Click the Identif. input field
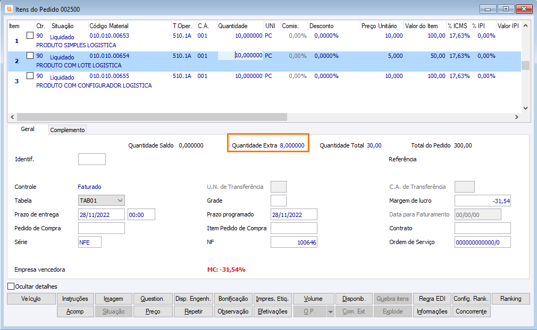The image size is (537, 330). [x=92, y=159]
